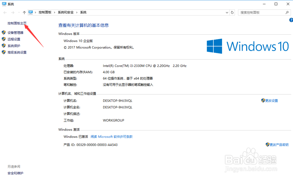Open the 安全和维护 link at bottom
293x179 pixels.
[x=15, y=173]
